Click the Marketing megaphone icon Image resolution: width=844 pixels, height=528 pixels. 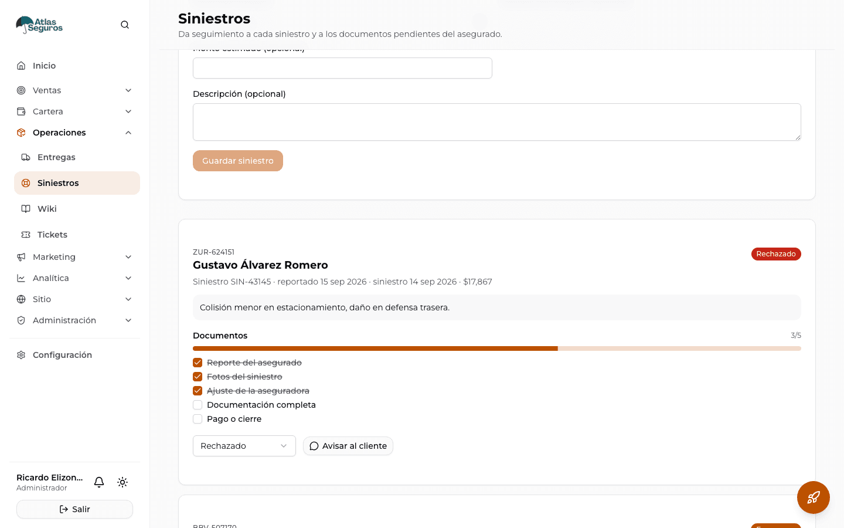pyautogui.click(x=21, y=257)
